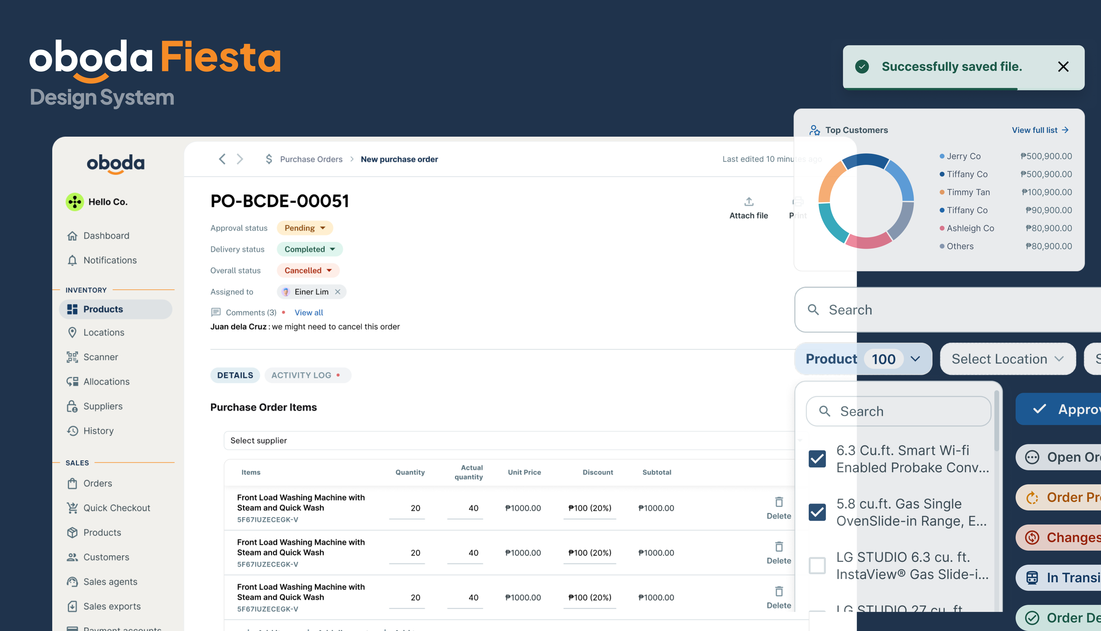Click the orange Order Processing status chip
Screen dimensions: 1101x631
(x=1058, y=498)
